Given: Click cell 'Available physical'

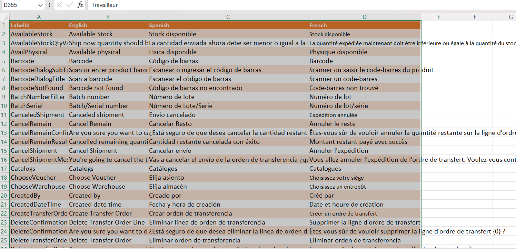Looking at the screenshot, I should pos(108,52).
